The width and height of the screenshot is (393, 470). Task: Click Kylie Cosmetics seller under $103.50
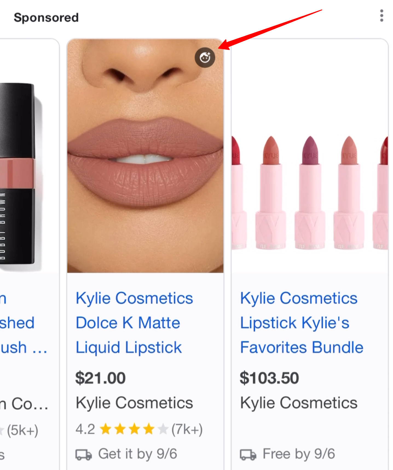pos(299,403)
